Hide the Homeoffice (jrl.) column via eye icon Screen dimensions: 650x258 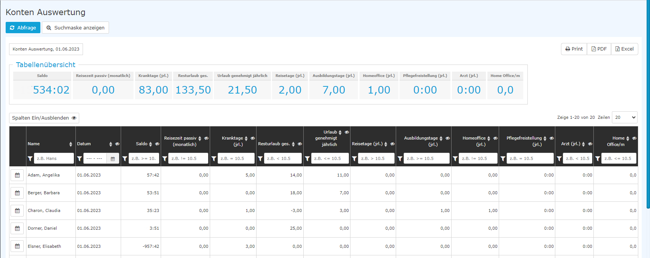[495, 138]
